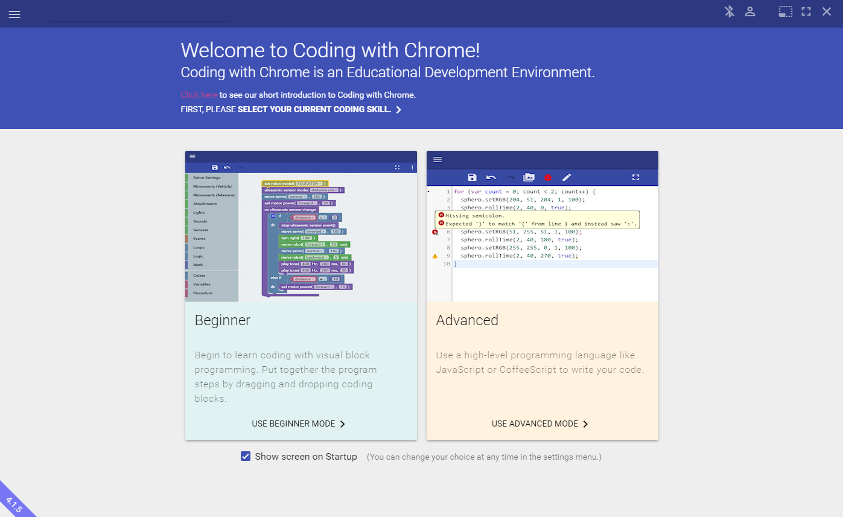Image resolution: width=843 pixels, height=517 pixels.
Task: Click the undo arrow in the Advanced preview
Action: pos(491,177)
